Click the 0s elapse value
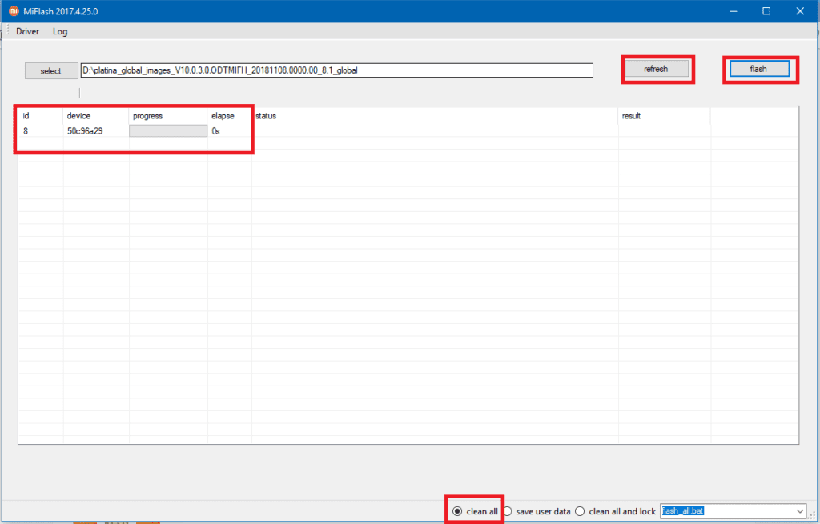This screenshot has height=524, width=820. 216,131
